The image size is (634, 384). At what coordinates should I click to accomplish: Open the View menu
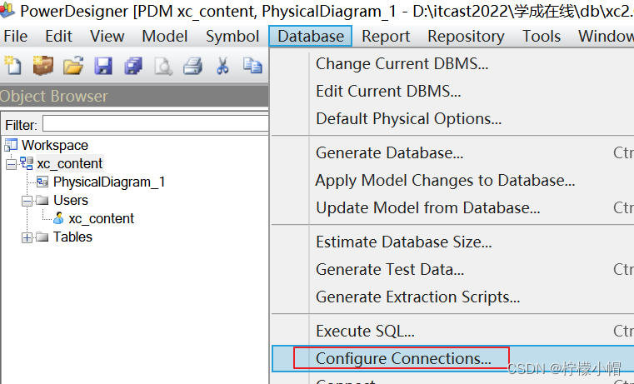point(107,37)
